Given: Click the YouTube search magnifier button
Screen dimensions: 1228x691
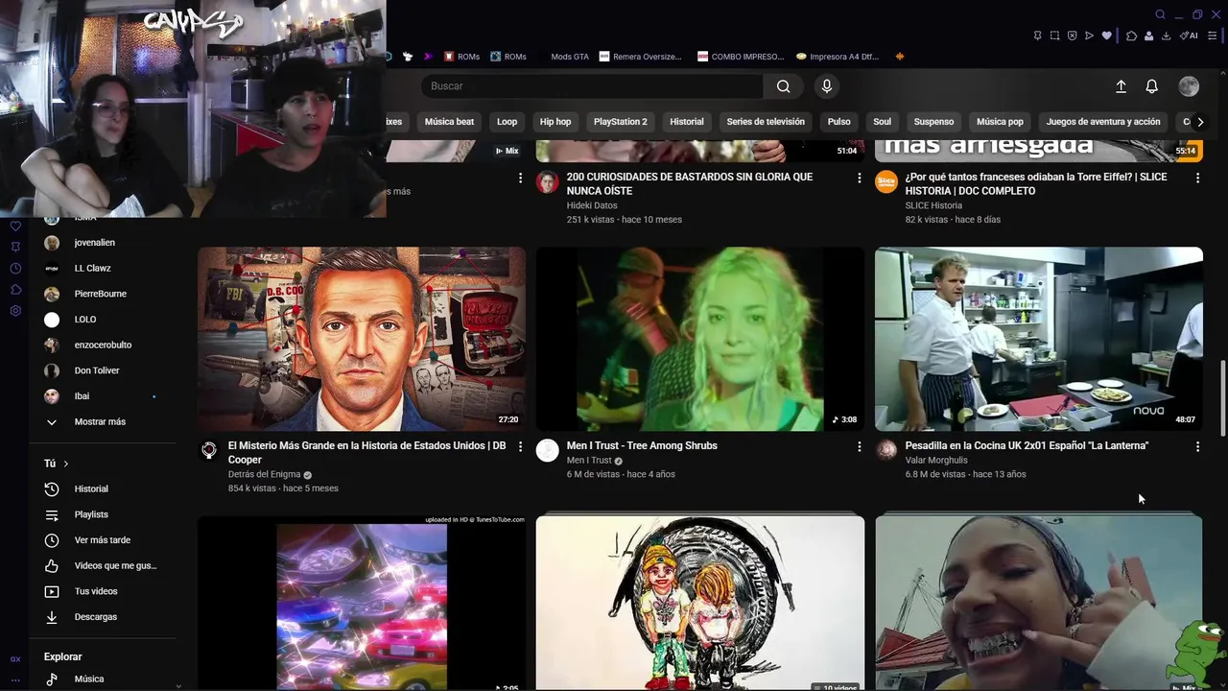Looking at the screenshot, I should (784, 86).
